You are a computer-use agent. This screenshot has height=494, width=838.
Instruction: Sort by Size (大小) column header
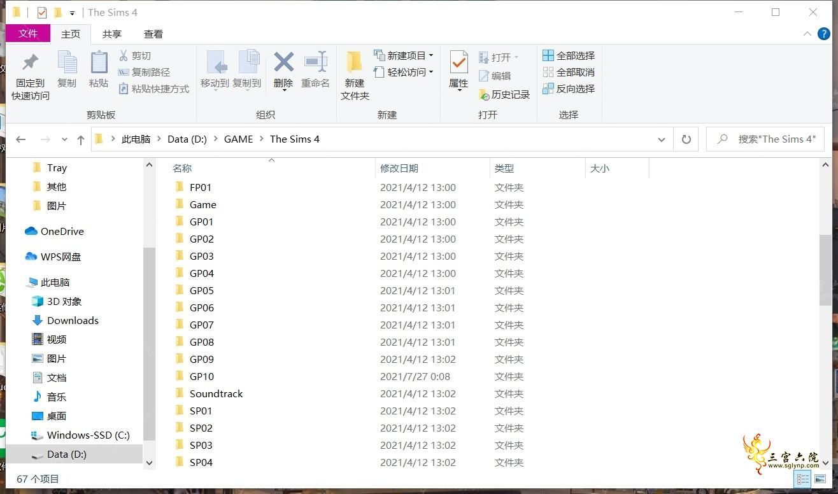(600, 169)
